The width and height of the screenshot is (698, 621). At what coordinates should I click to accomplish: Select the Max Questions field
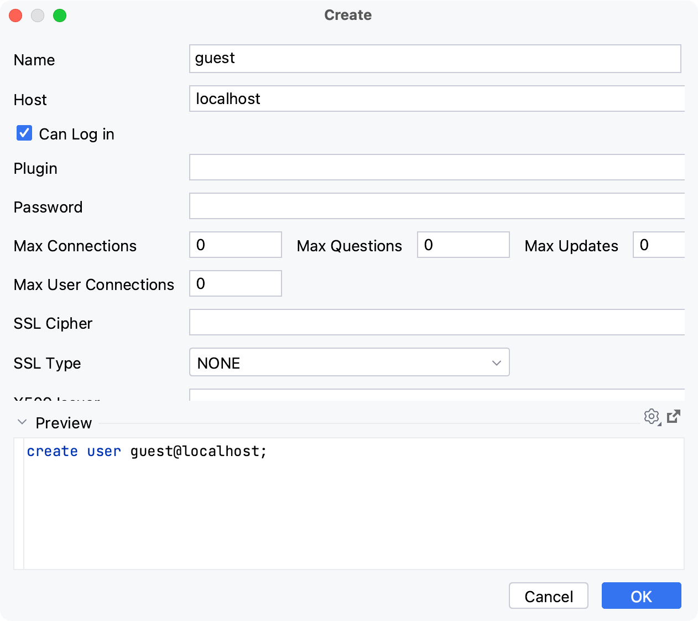(463, 244)
